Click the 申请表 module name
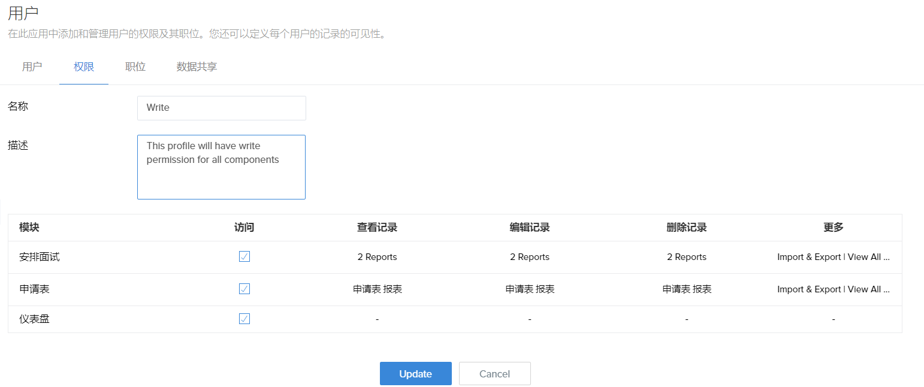The height and width of the screenshot is (387, 924). 34,289
